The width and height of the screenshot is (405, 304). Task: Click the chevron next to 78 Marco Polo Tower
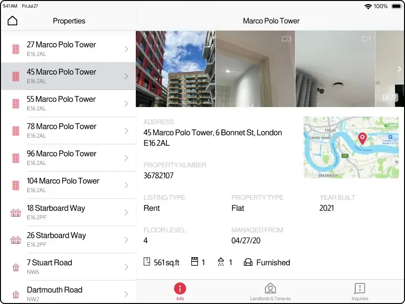click(126, 130)
